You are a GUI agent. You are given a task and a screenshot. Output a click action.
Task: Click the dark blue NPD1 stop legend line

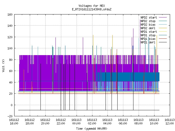163,35
